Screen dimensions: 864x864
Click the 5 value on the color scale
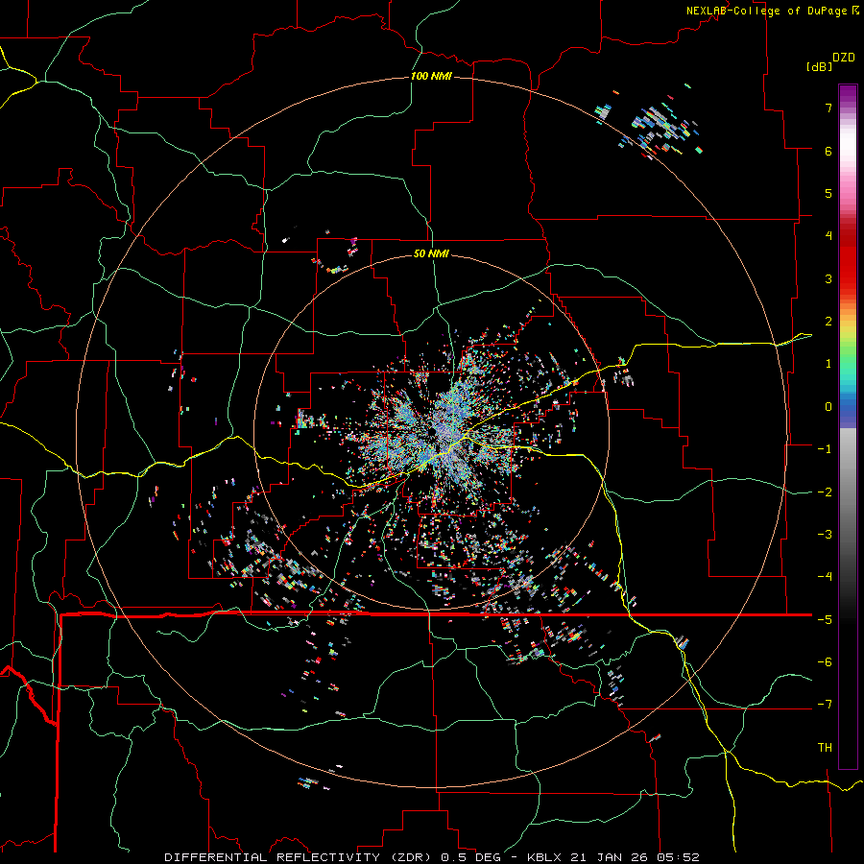click(828, 193)
